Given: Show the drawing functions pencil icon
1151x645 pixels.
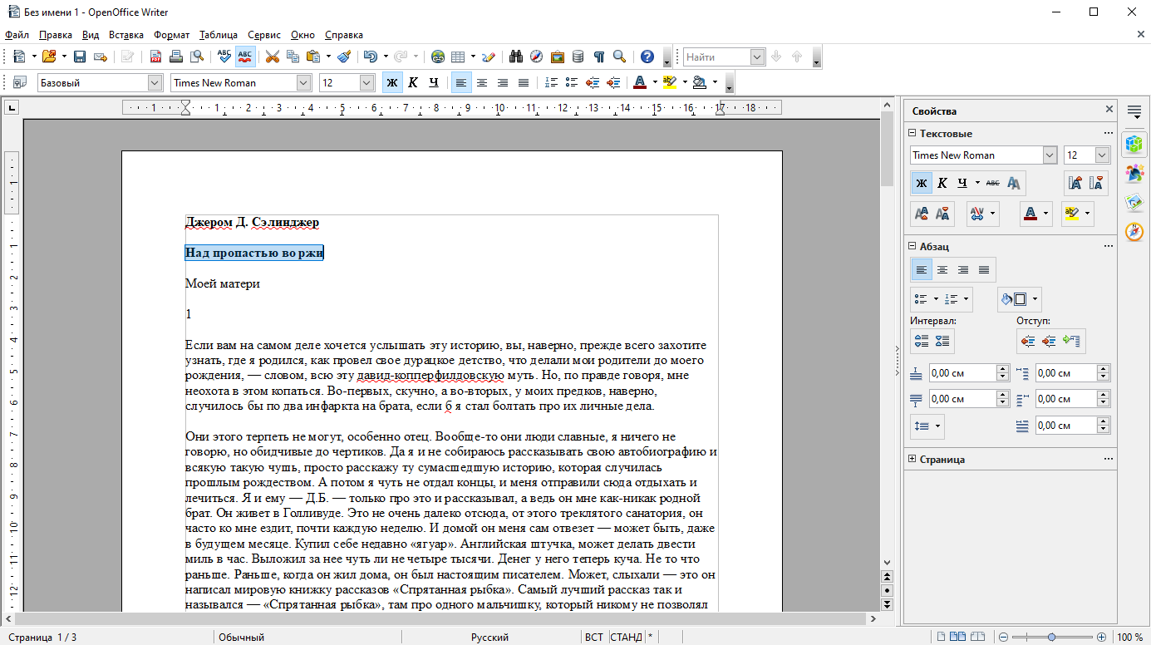Looking at the screenshot, I should click(489, 57).
